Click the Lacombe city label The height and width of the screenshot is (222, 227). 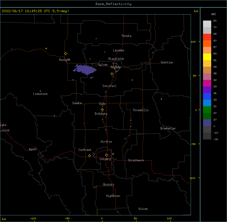click(119, 50)
